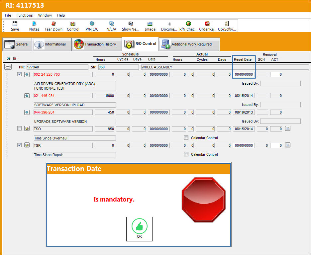Click the icon next to 002-24-220-703

pyautogui.click(x=27, y=74)
